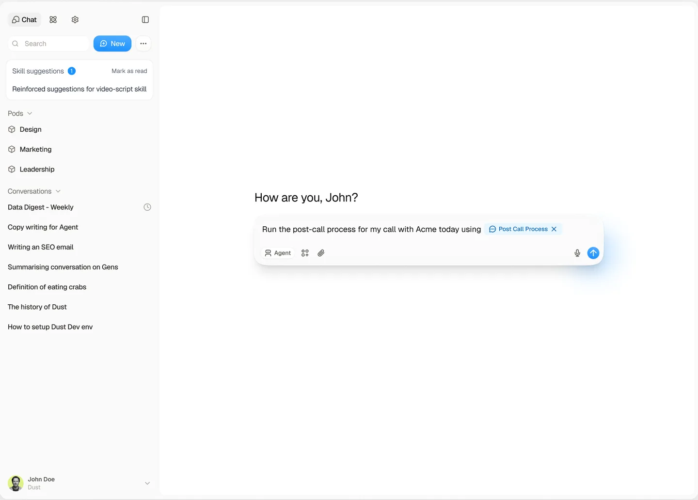Click the Design pod cube icon
Screen dimensions: 698x500
click(x=12, y=129)
